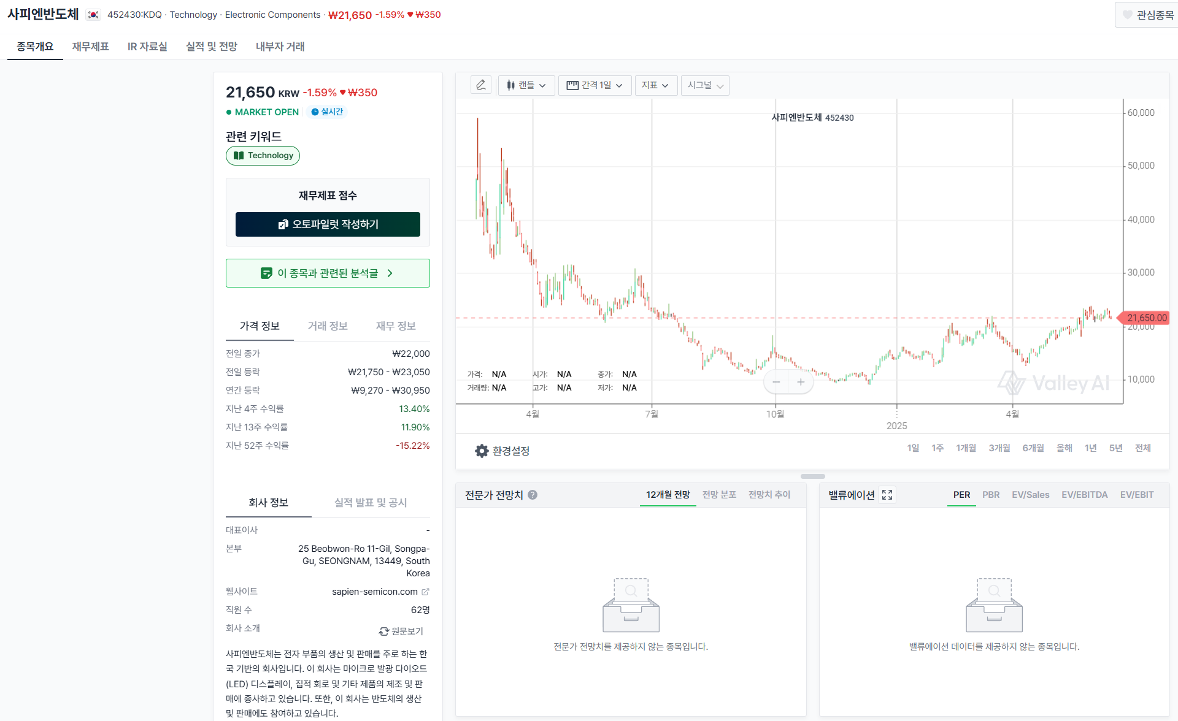Click the 21,650.00 price label on axis
Screen dimensions: 1178x721
[x=1144, y=318]
